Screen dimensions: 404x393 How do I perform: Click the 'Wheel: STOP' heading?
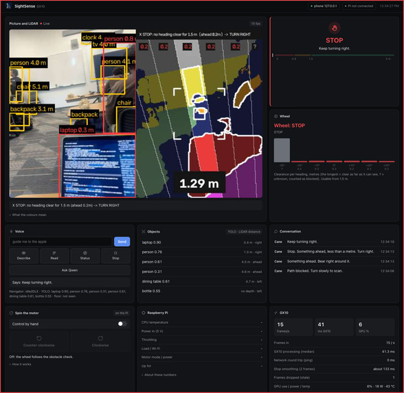[289, 126]
